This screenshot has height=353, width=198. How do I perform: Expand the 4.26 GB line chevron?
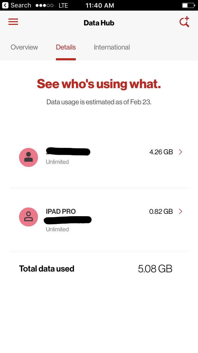point(181,152)
